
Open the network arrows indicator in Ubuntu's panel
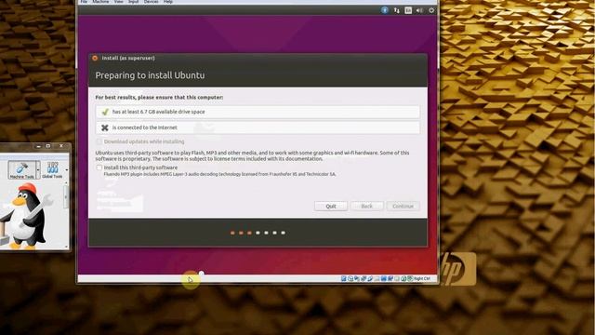(x=397, y=10)
